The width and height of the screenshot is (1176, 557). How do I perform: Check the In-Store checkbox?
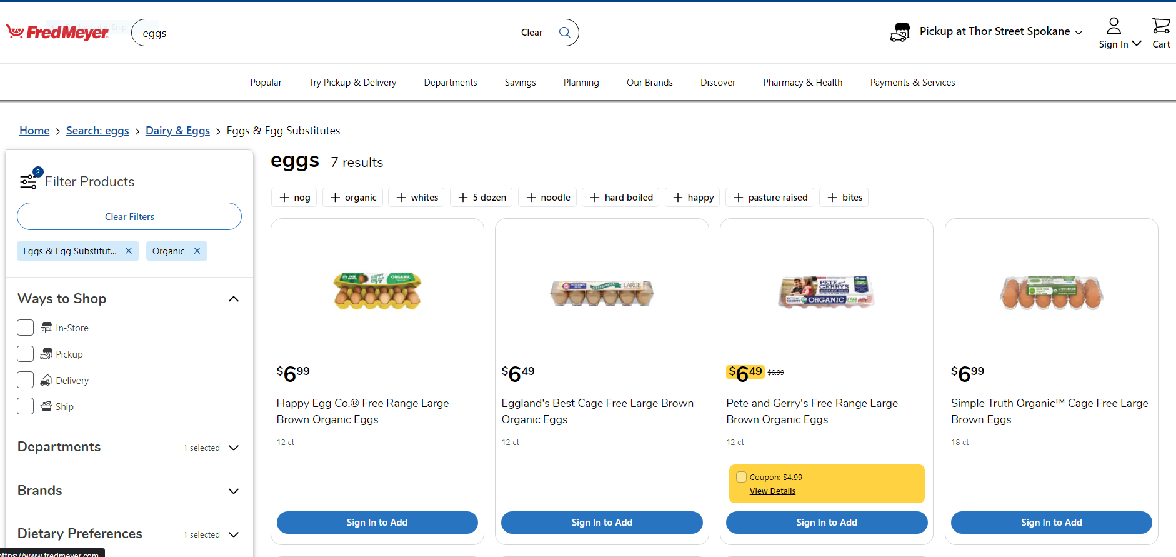(26, 328)
